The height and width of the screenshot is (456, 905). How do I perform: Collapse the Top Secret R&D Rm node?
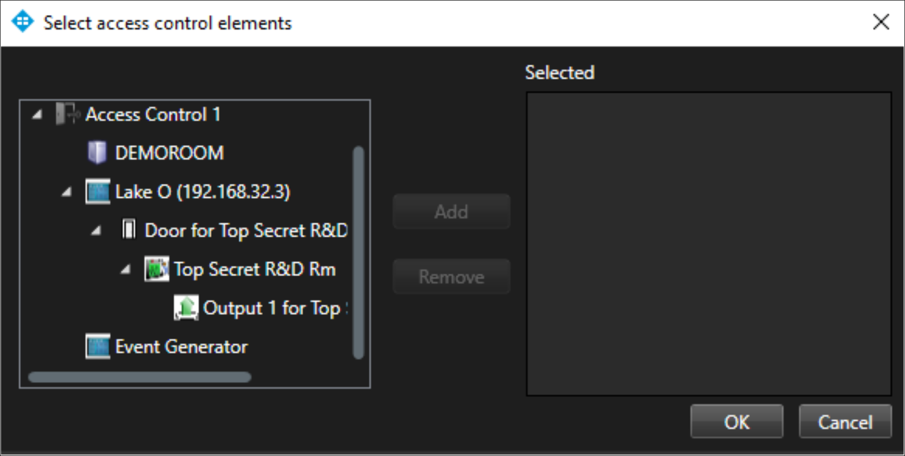pos(126,270)
